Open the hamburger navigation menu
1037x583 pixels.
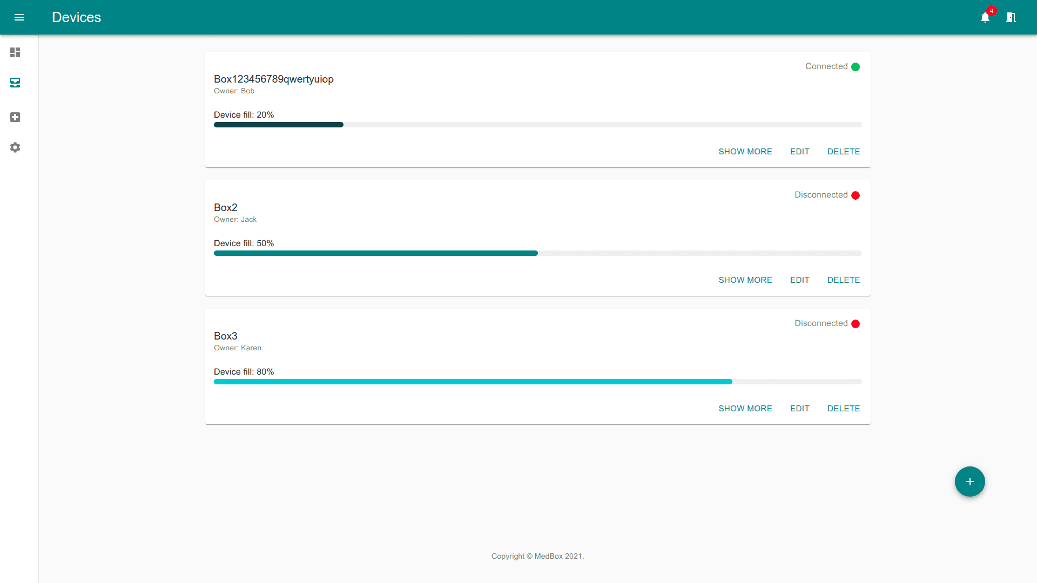[19, 17]
